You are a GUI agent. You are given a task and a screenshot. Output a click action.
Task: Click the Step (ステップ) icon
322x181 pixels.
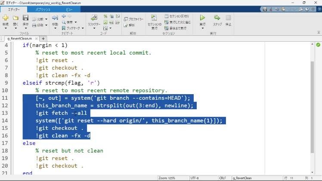pyautogui.click(x=217, y=18)
